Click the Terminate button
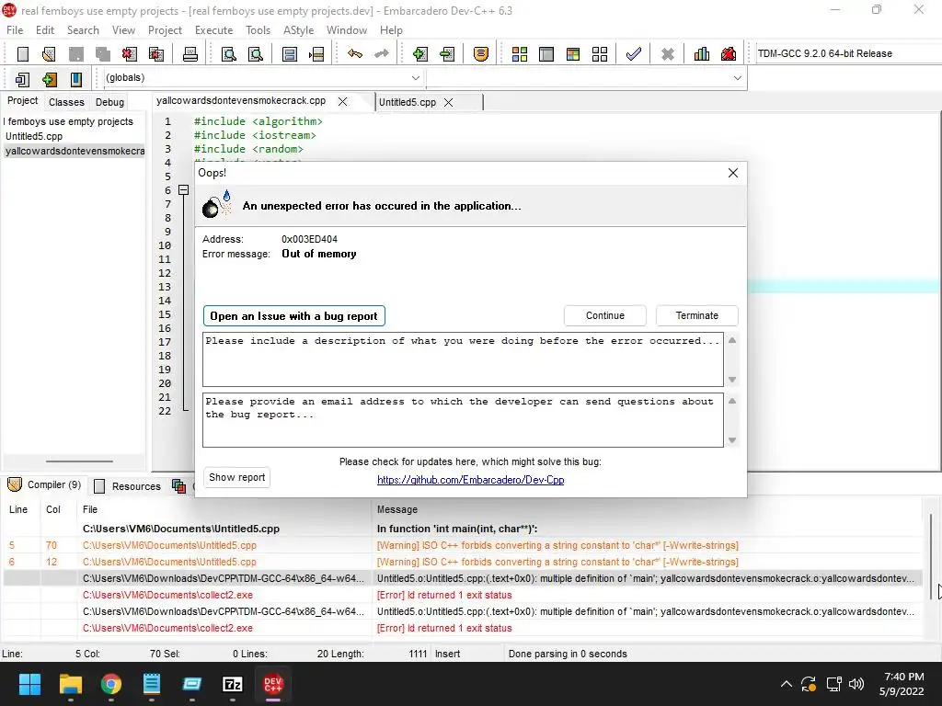This screenshot has height=706, width=942. pyautogui.click(x=697, y=316)
